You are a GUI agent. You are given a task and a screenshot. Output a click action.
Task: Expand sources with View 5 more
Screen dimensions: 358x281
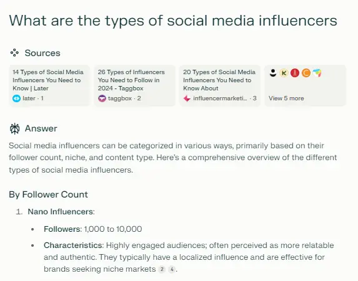click(x=286, y=98)
